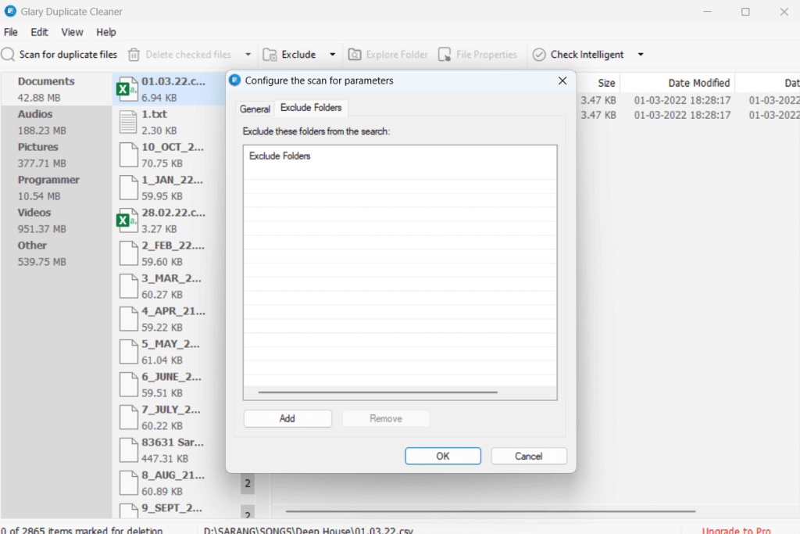The width and height of the screenshot is (800, 534).
Task: Click the exclude folders list horizontal scrollbar
Action: coord(377,392)
